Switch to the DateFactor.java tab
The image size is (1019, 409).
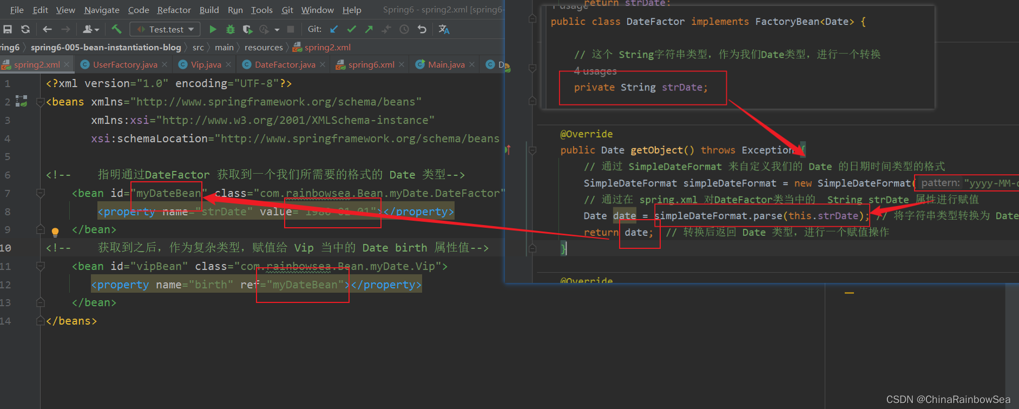[285, 64]
